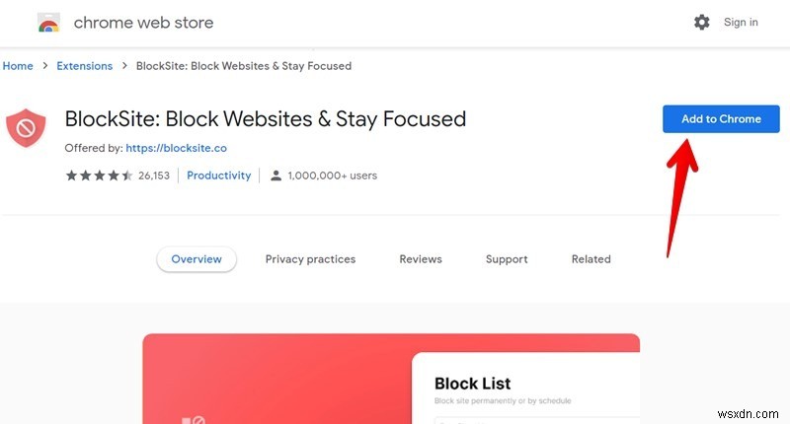
Task: Click the chrome web store title text
Action: coord(143,22)
